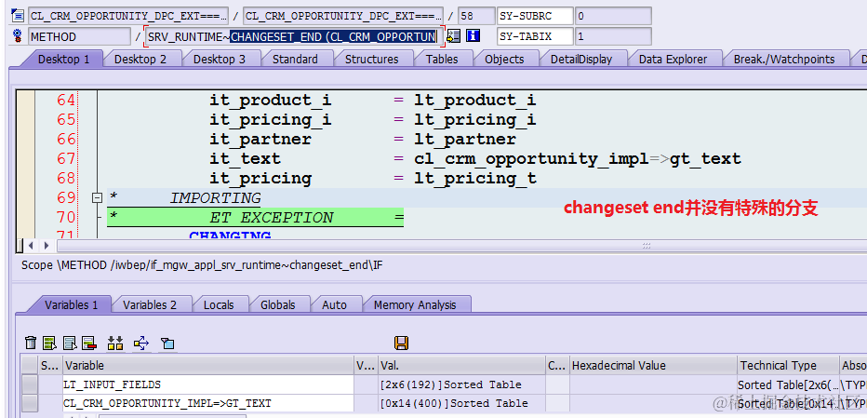Click the table select-all corner button
Viewport: 867px width, 418px height.
tap(30, 366)
